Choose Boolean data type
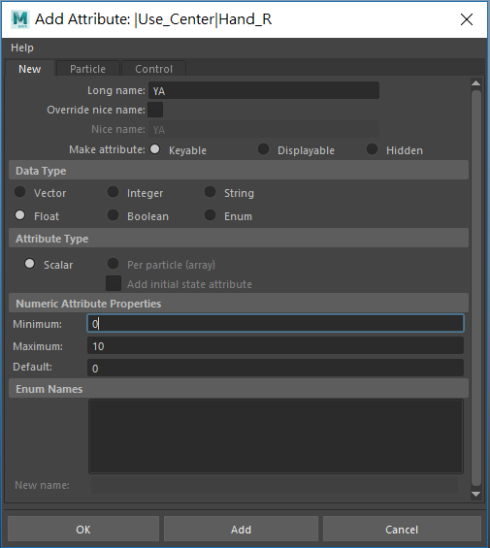The height and width of the screenshot is (548, 490). click(x=113, y=215)
